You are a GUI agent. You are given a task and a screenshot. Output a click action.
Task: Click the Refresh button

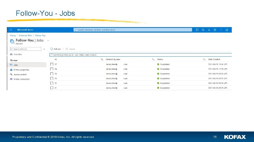coord(56,49)
